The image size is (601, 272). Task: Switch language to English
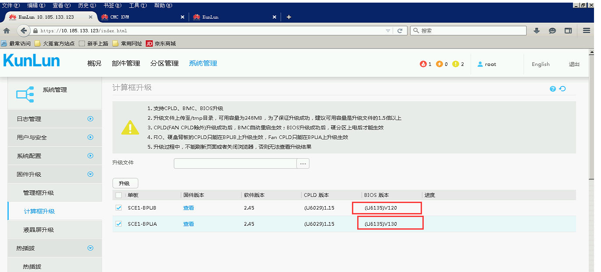pos(541,64)
